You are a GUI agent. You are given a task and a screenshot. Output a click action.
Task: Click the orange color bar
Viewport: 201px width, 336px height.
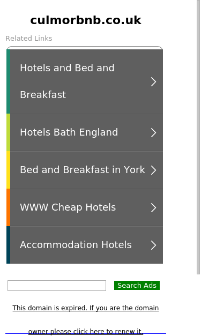click(9, 207)
